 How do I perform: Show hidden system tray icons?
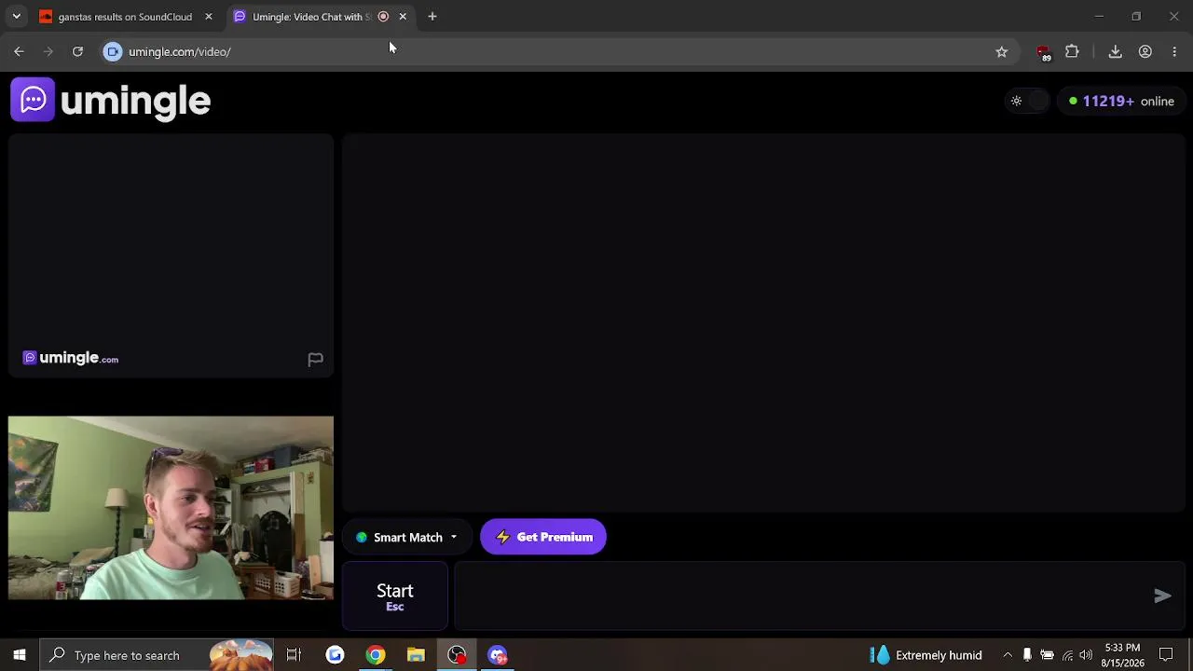(x=1008, y=655)
